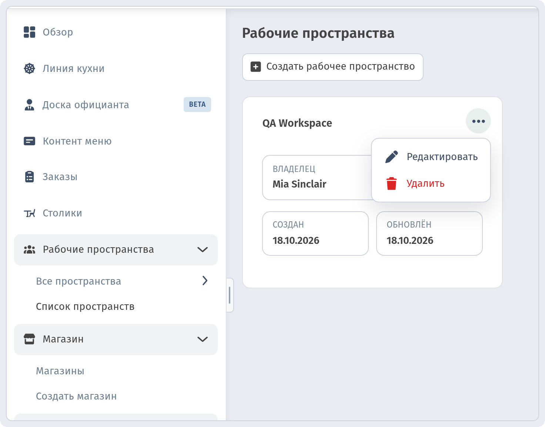Image resolution: width=545 pixels, height=427 pixels.
Task: Click owner name Mia Sinclair
Action: 300,184
